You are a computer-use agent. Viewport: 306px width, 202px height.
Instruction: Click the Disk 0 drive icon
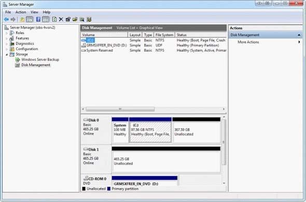click(x=86, y=120)
